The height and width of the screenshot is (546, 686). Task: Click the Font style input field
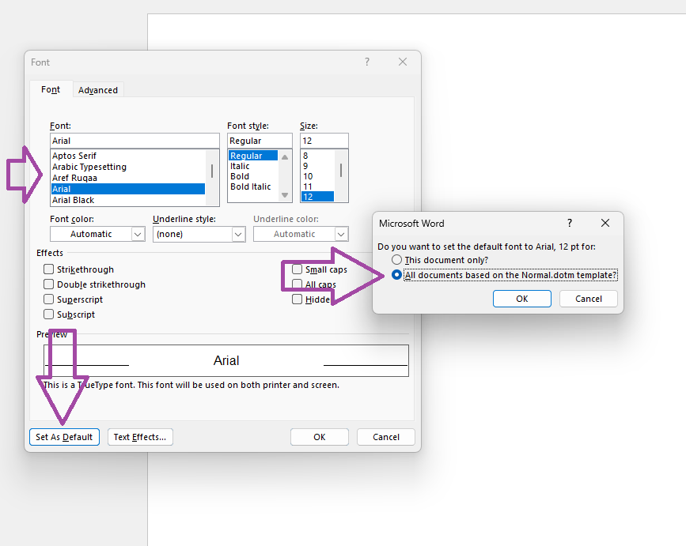pos(260,141)
